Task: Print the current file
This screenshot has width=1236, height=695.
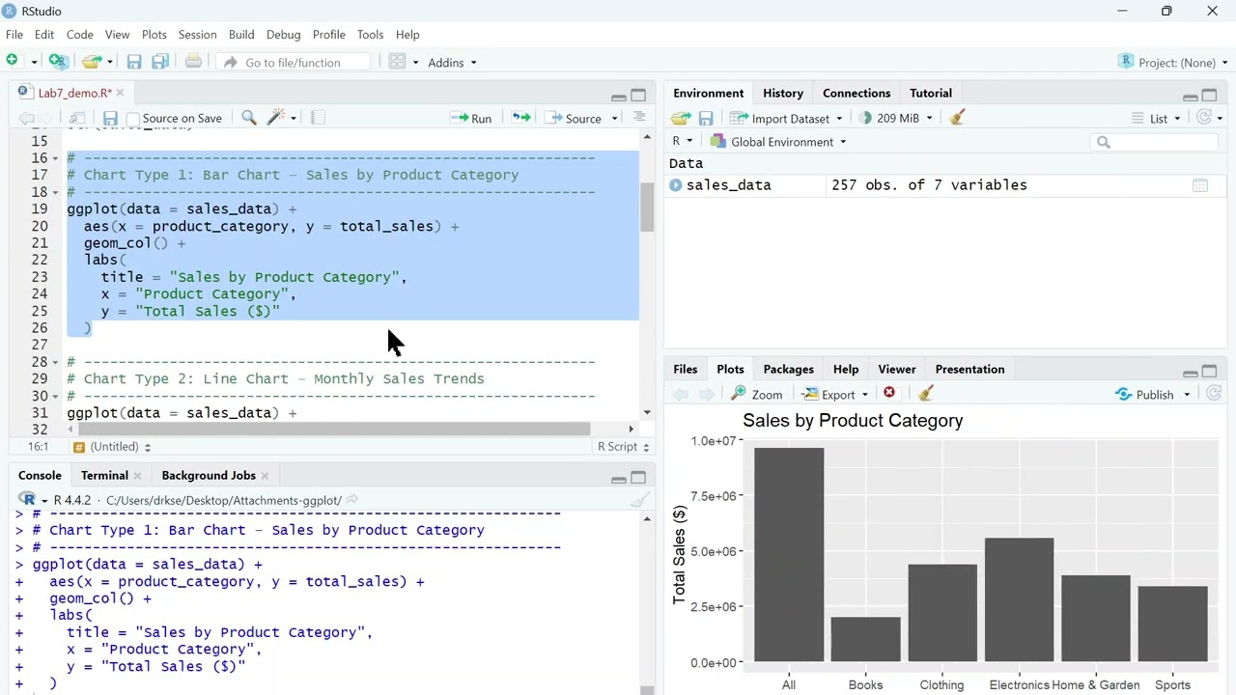Action: coord(193,62)
